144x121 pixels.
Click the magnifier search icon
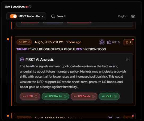(x=53, y=16)
